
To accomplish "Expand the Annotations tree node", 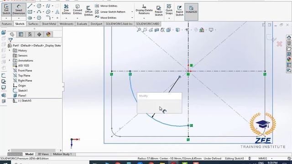I will point(10,61).
